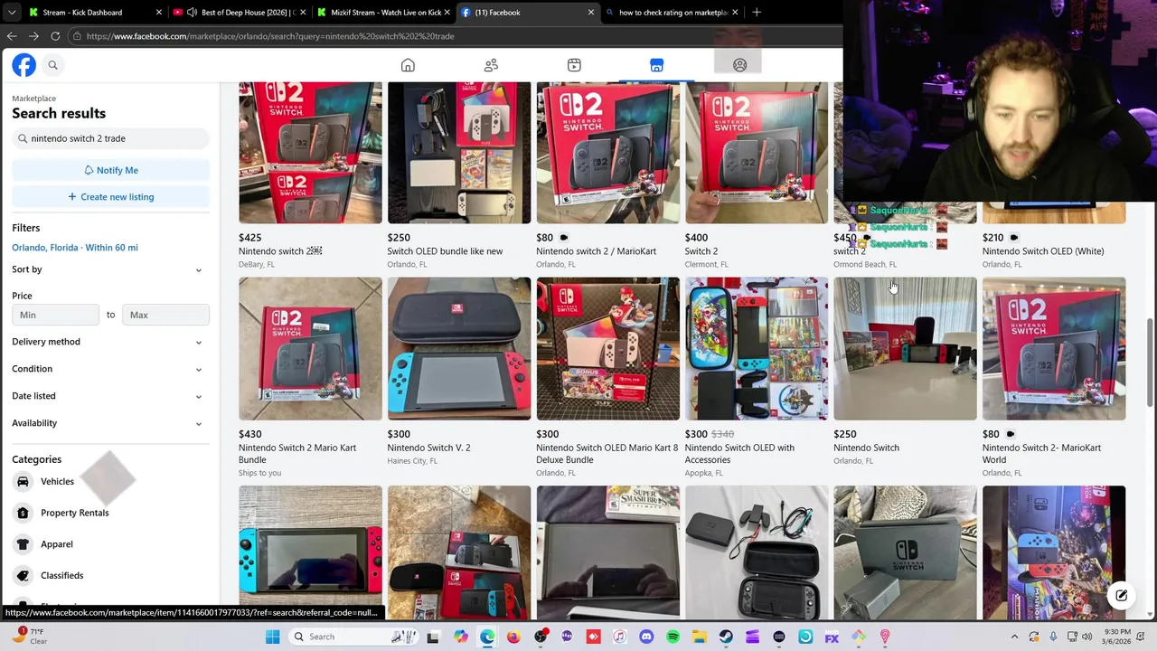This screenshot has width=1157, height=651.
Task: Open the Facebook logo home link
Action: (24, 65)
